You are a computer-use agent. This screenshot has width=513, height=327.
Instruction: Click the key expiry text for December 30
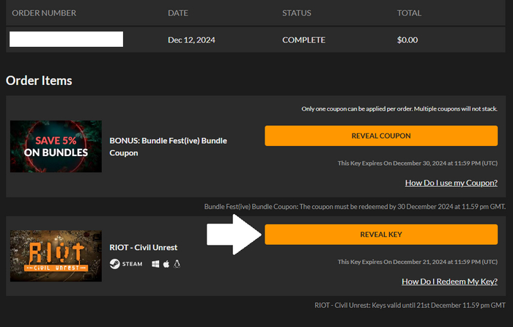coord(418,163)
